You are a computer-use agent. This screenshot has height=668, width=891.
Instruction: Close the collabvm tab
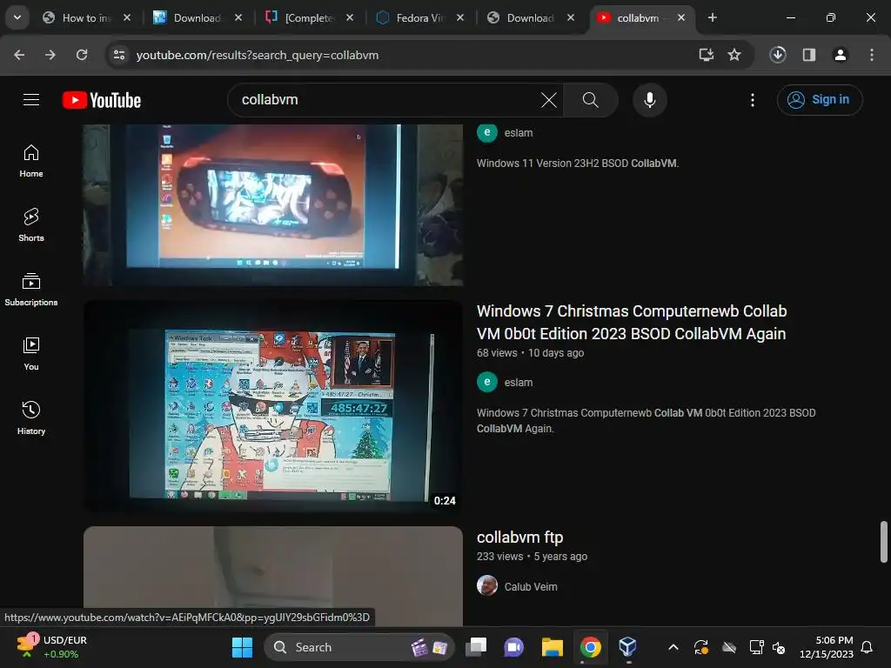tap(681, 17)
